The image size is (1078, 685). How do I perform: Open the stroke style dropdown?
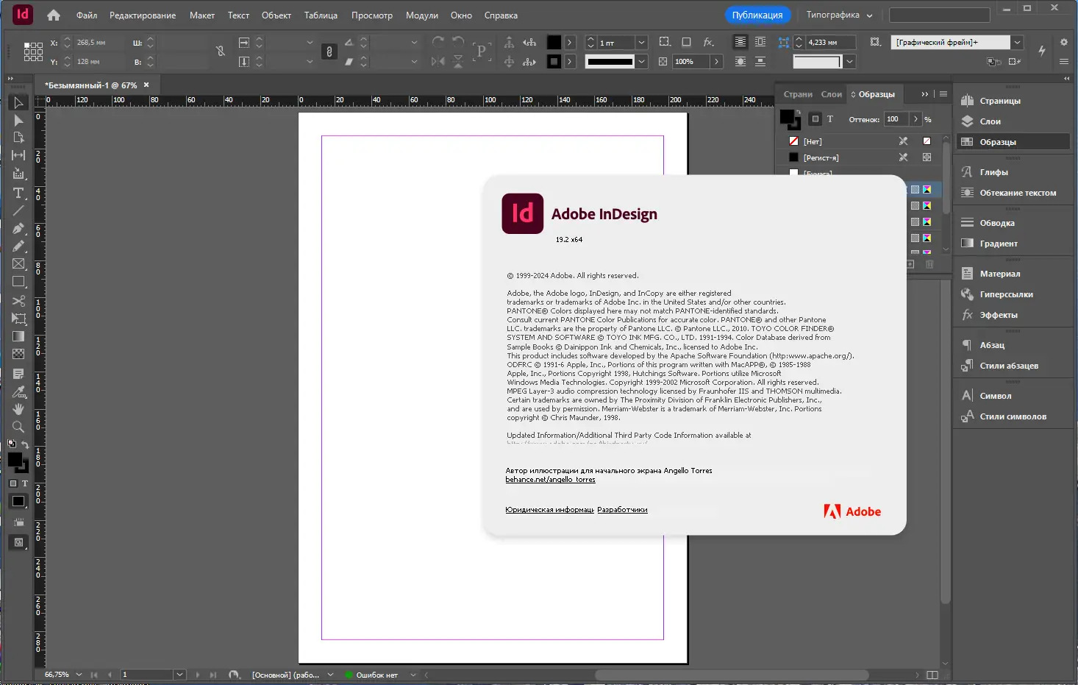(641, 62)
